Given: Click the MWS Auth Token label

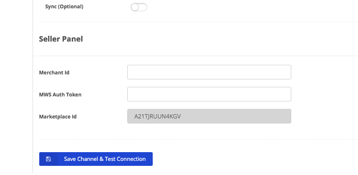Looking at the screenshot, I should point(60,94).
